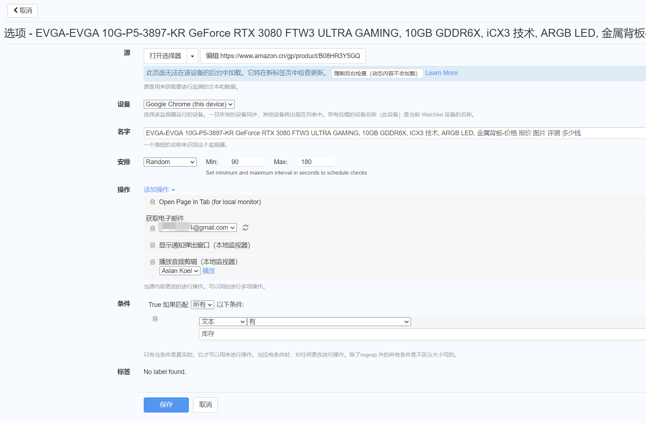Delete the Open Page In Tab action
Image resolution: width=646 pixels, height=423 pixels.
153,202
